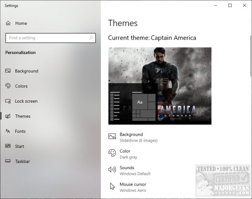Click the speaker icon for Sounds
Viewport: 252px width, 199px height.
point(112,170)
